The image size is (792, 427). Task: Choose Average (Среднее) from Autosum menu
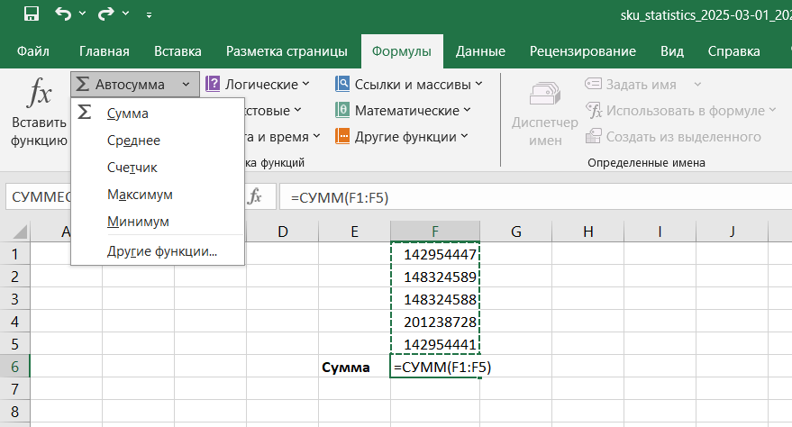(x=133, y=141)
